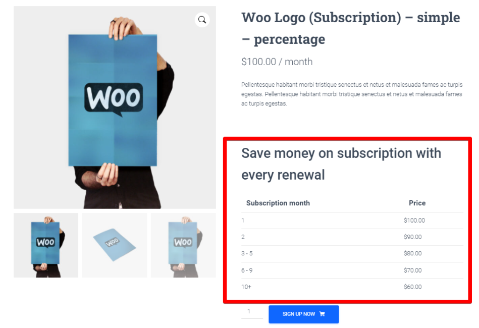Click the $80.00 price cell
Screen dimensions: 479x328
click(x=412, y=253)
